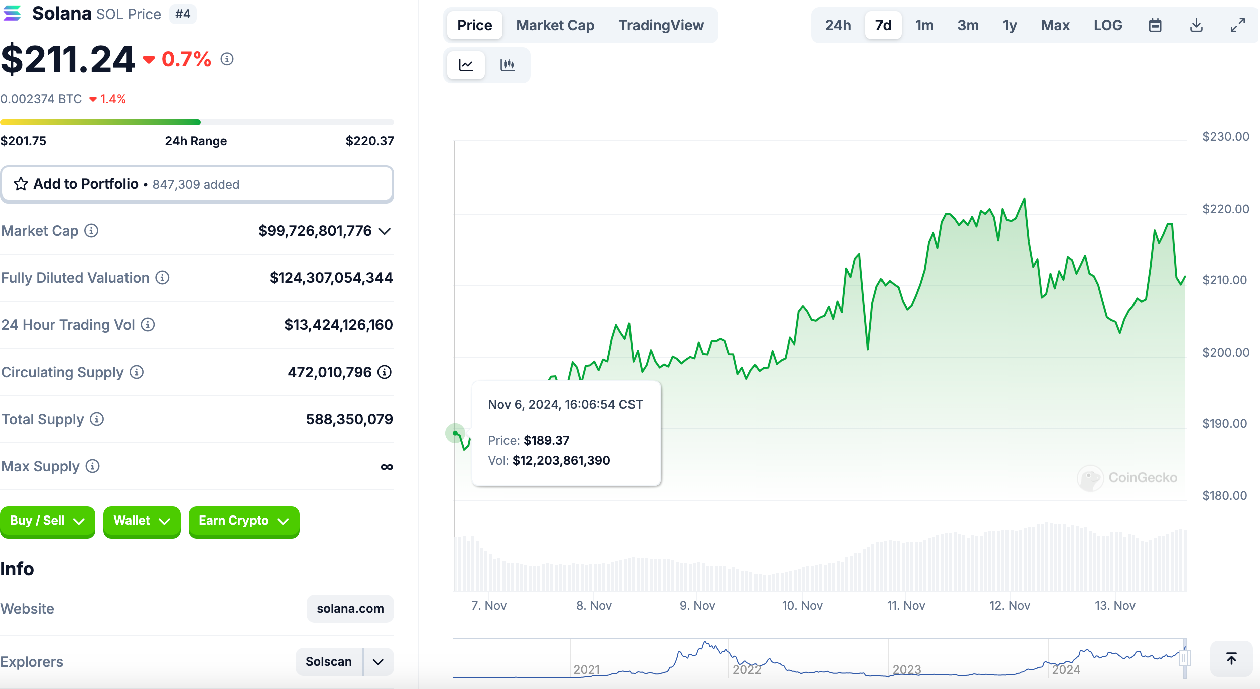Select the 24h time range
The width and height of the screenshot is (1260, 689).
(838, 25)
